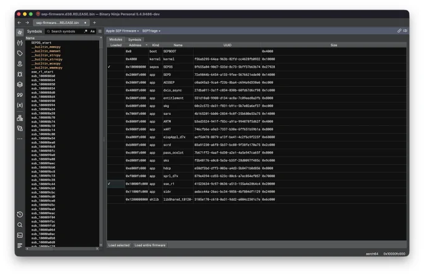Select the dxio_async module name

(x=173, y=90)
